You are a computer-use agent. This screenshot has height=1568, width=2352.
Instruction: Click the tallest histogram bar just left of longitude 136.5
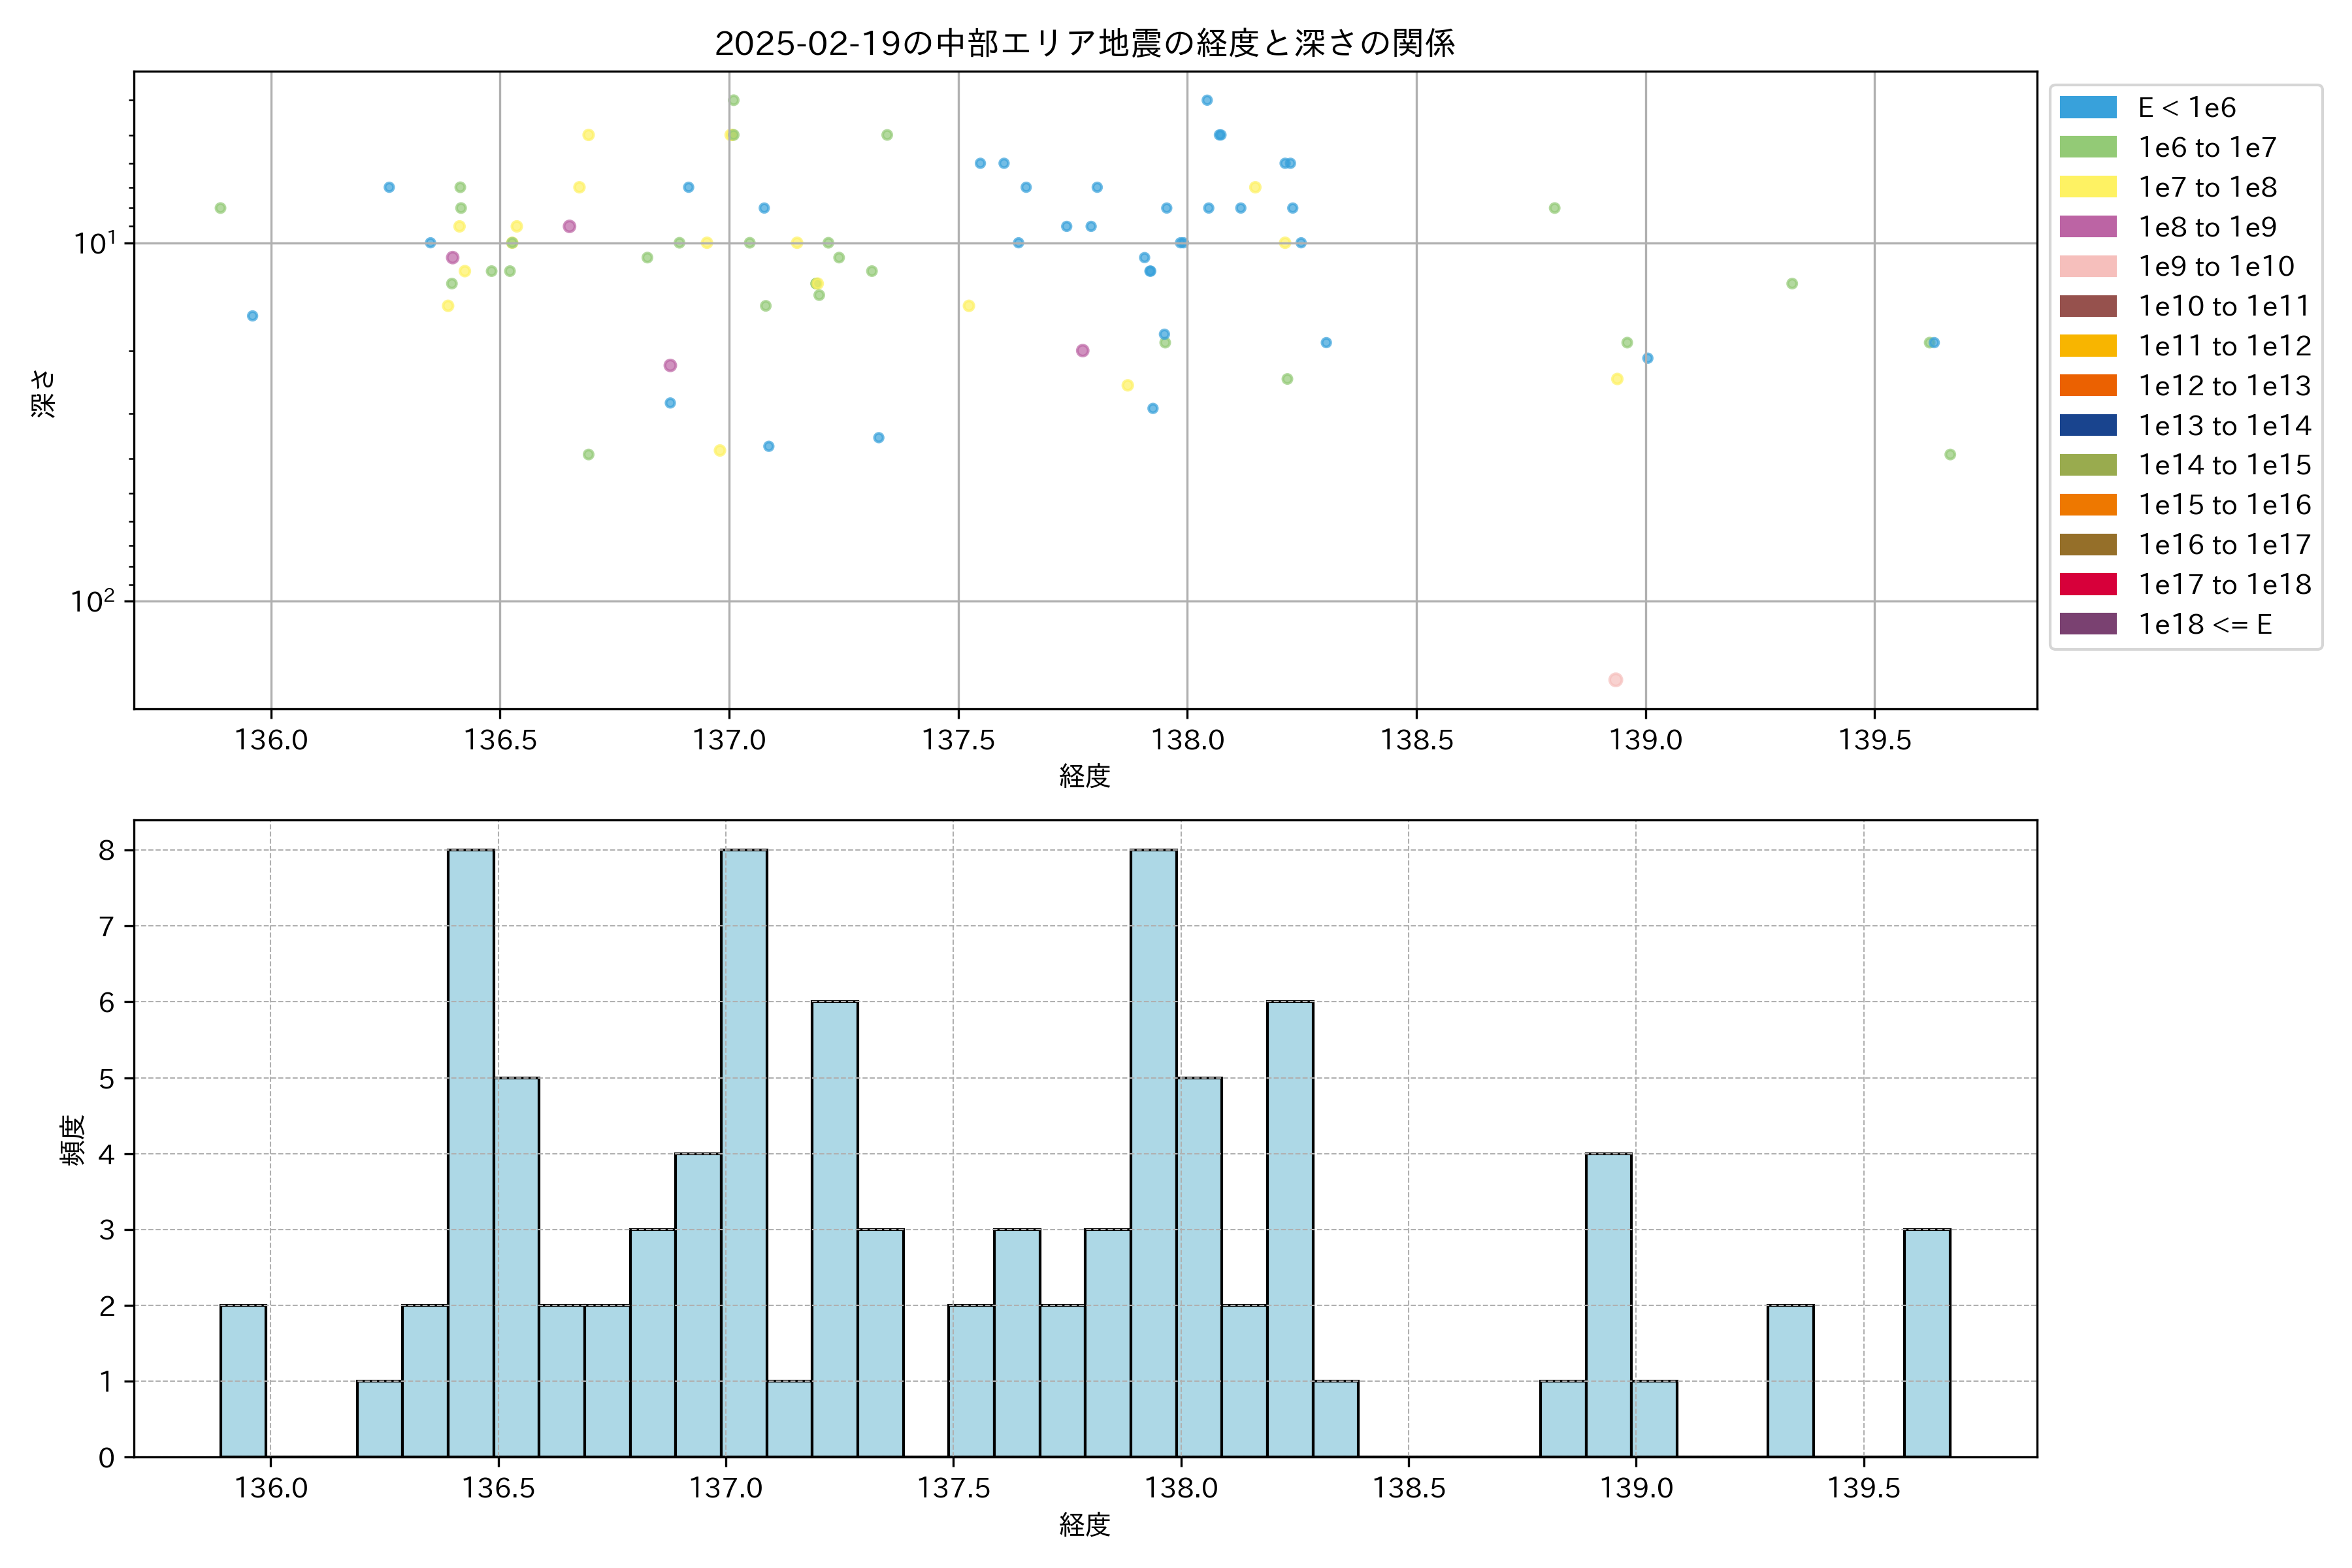click(x=471, y=1153)
